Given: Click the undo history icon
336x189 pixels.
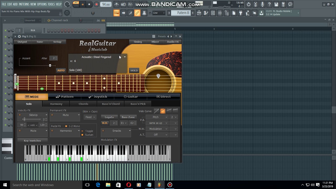Looking at the screenshot, I should [x=249, y=4].
